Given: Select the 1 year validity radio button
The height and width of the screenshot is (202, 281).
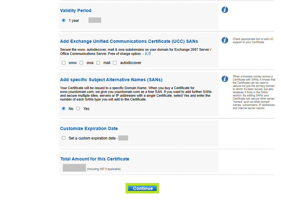Looking at the screenshot, I should tap(64, 20).
